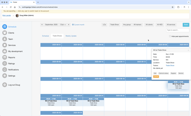Switch to the Weekly Update tab

pos(71,36)
